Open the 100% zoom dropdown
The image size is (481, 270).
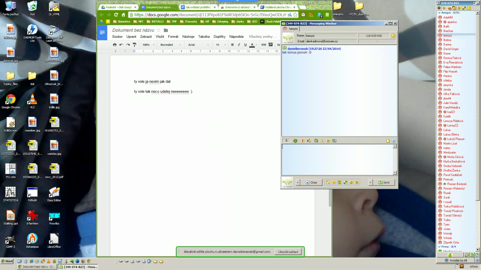tap(149, 45)
